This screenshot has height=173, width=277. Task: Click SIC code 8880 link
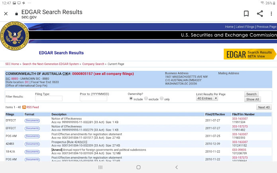point(15,79)
